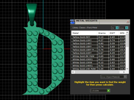Click the DWT column header
The height and width of the screenshot is (100, 134).
point(114,33)
